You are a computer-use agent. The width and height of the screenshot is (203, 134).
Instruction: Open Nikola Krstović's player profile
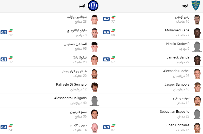click(x=178, y=44)
